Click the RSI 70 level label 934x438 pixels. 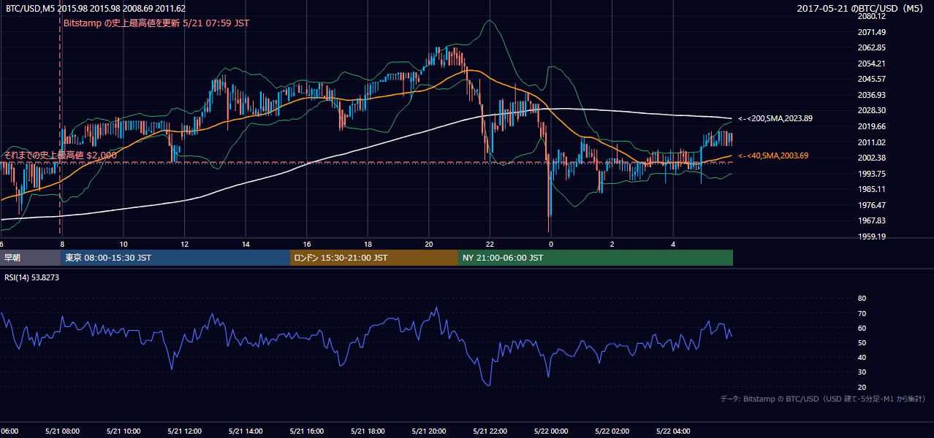(x=862, y=313)
